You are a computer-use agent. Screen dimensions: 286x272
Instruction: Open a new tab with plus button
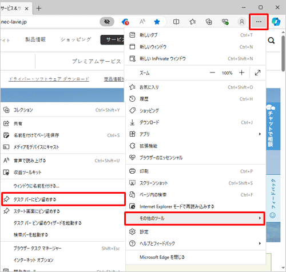click(x=39, y=9)
